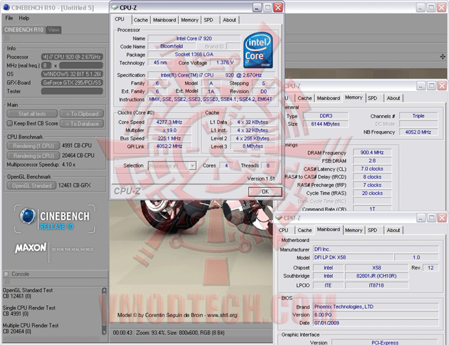Screen dimensions: 449x345
Task: Click the Start all tests button
Action: pos(32,114)
